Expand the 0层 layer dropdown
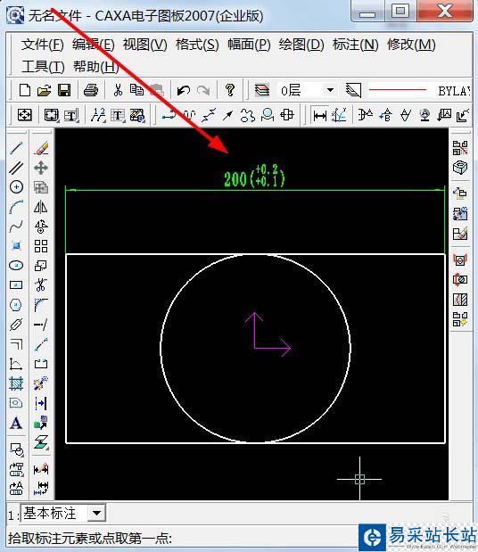478x552 pixels. click(x=330, y=90)
